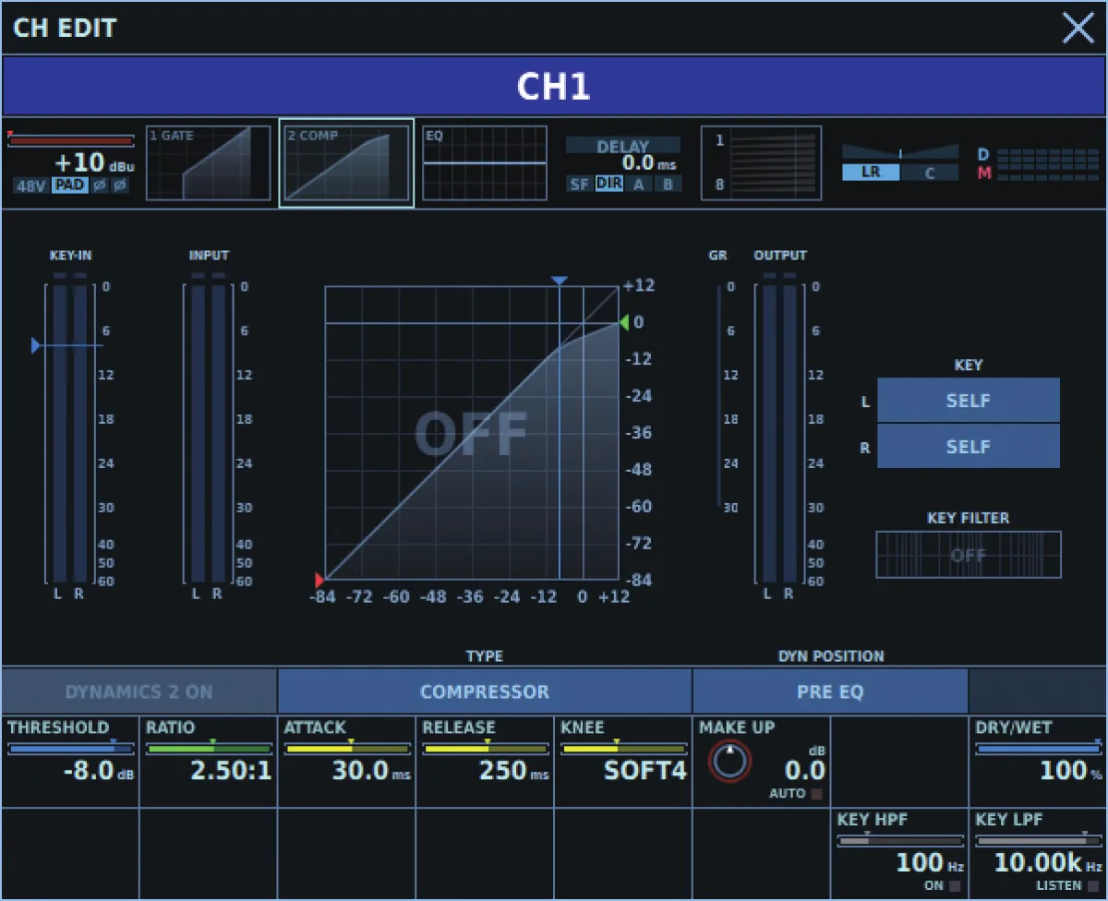The width and height of the screenshot is (1108, 901).
Task: Select the RELEASE parameter slider
Action: [486, 749]
